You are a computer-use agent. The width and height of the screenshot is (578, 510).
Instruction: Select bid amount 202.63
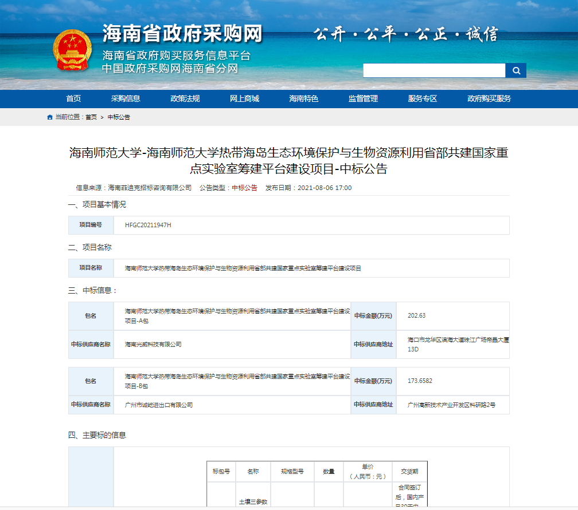(416, 316)
